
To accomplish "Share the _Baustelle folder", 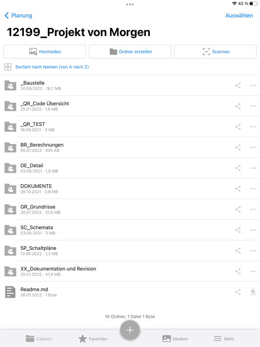I will coord(238,85).
